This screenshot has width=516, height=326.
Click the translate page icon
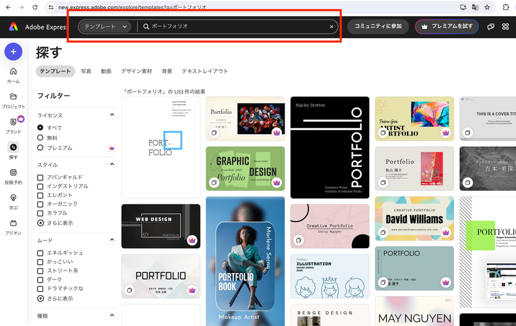475,7
